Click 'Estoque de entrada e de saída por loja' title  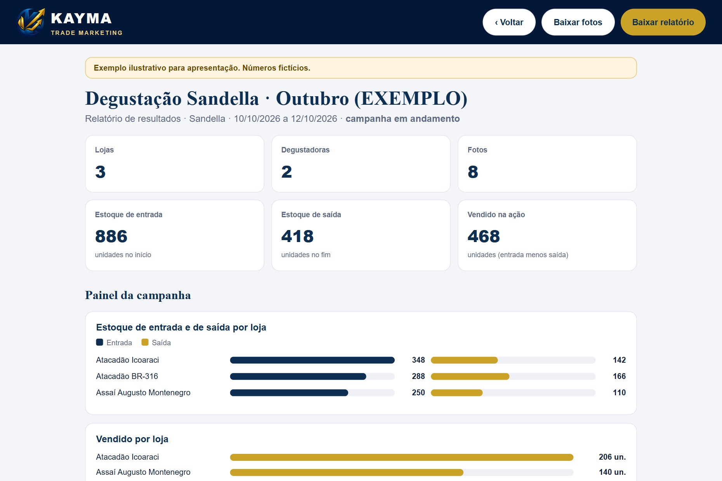pos(181,327)
